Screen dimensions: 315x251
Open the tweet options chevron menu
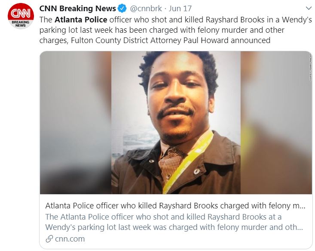(309, 8)
